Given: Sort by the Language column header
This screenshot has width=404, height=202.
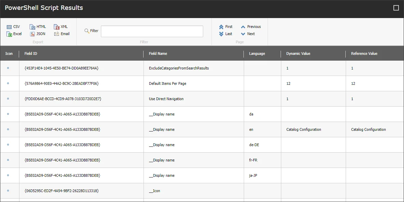Looking at the screenshot, I should tap(257, 53).
